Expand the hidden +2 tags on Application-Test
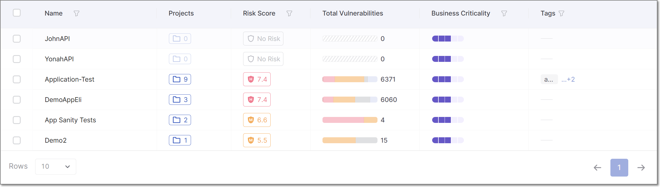 tap(568, 80)
